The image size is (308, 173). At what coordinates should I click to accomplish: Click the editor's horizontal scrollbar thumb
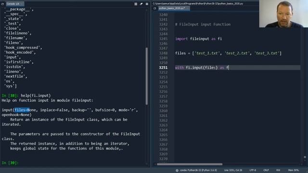point(190,164)
